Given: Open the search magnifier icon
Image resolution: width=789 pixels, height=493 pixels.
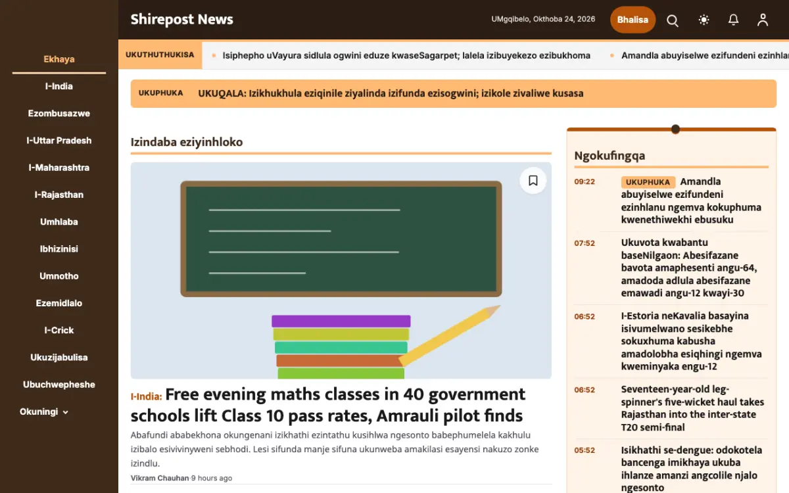Looking at the screenshot, I should 673,20.
